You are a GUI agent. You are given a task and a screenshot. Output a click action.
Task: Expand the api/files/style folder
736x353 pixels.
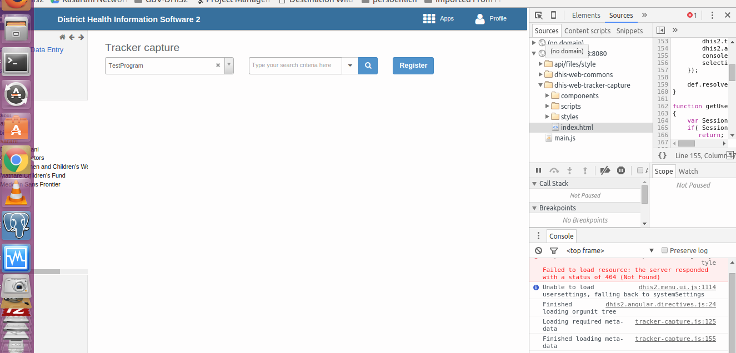tap(540, 64)
